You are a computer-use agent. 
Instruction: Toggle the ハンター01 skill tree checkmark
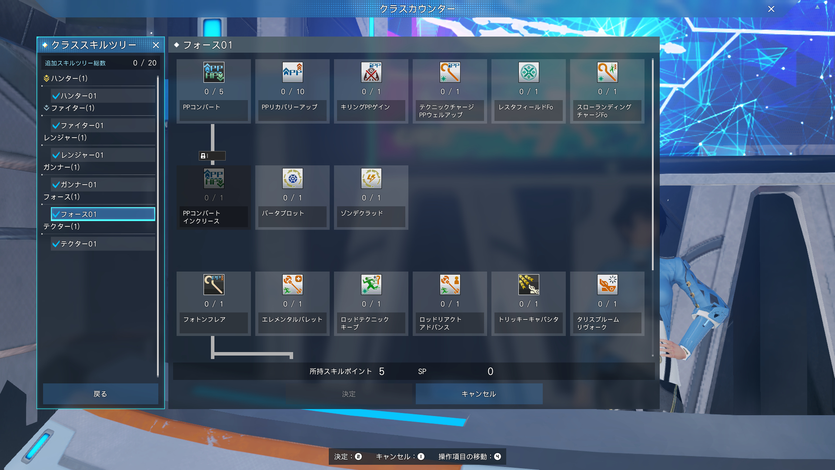coord(56,96)
